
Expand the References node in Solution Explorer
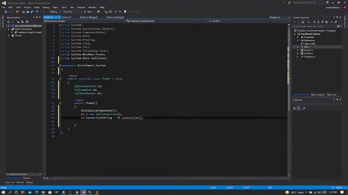tap(298, 41)
